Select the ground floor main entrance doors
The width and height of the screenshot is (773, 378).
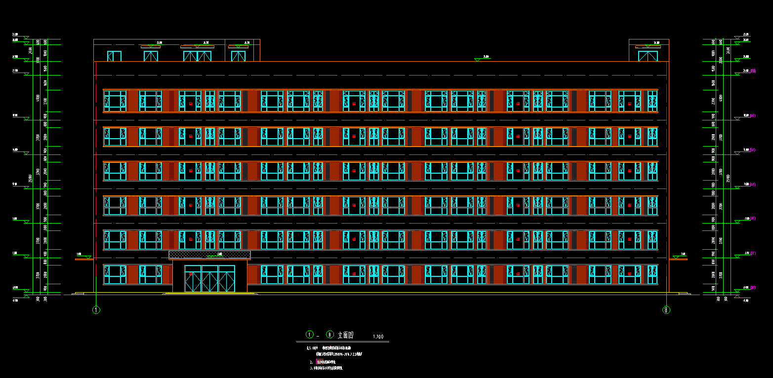210,279
